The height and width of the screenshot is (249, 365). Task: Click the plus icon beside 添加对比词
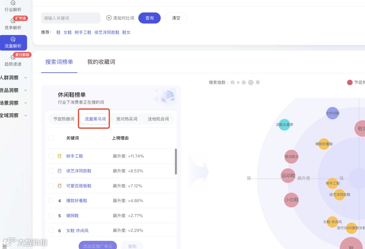(109, 18)
